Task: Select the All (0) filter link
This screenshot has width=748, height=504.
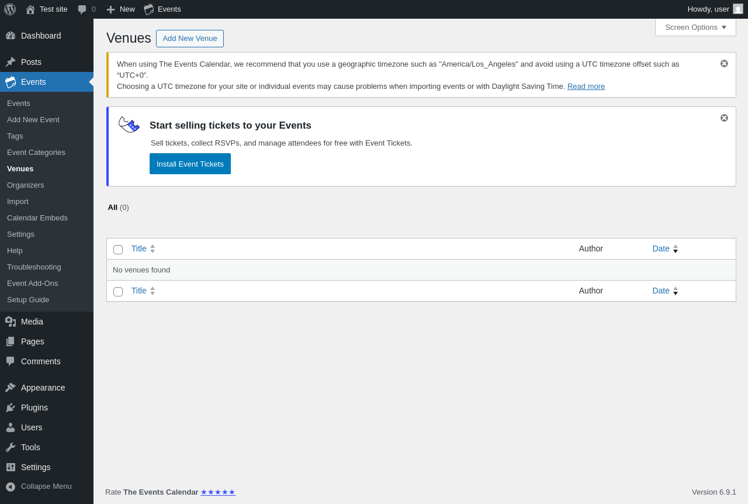Action: [x=118, y=208]
